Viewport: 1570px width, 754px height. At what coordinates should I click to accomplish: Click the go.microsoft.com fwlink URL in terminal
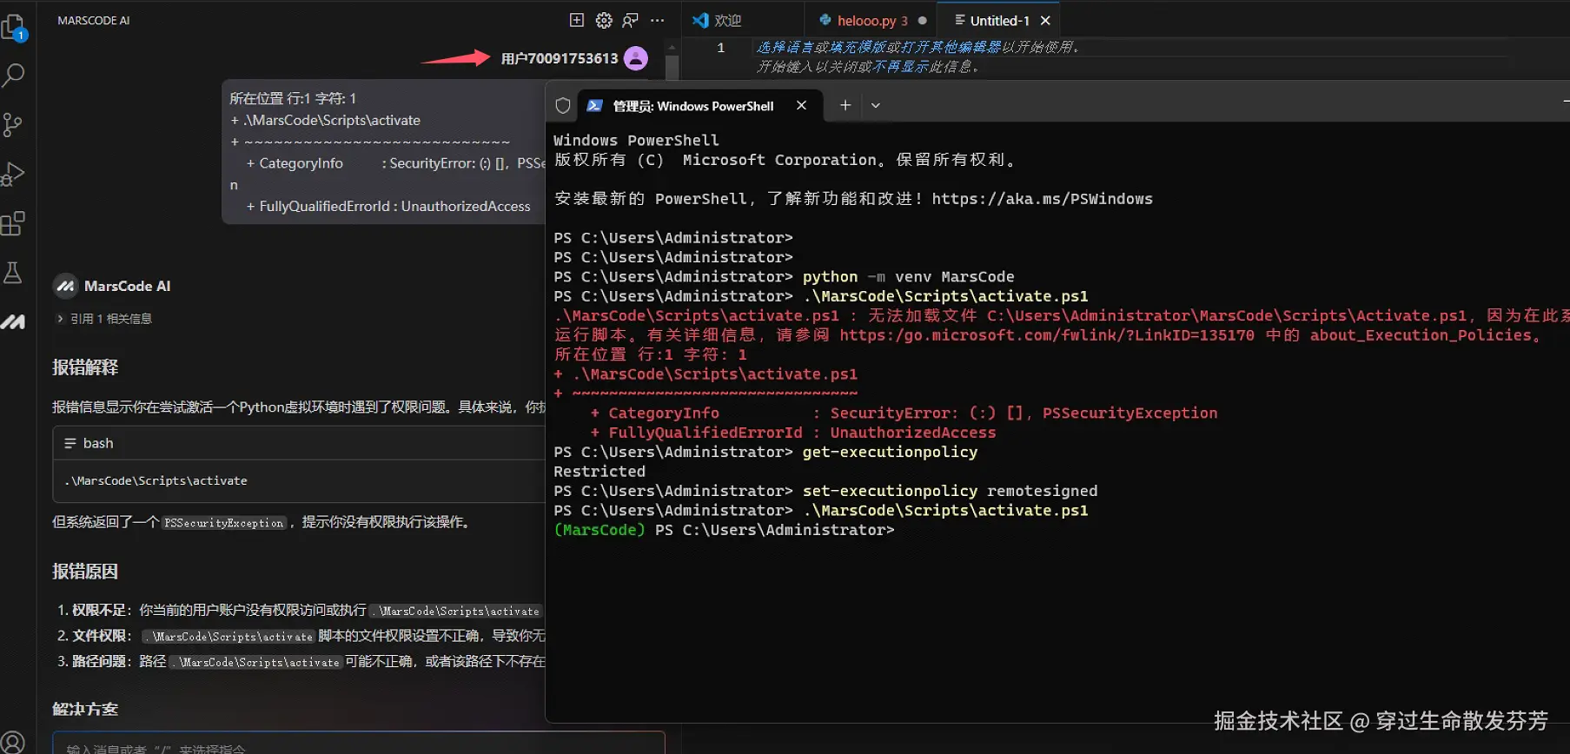point(1047,335)
